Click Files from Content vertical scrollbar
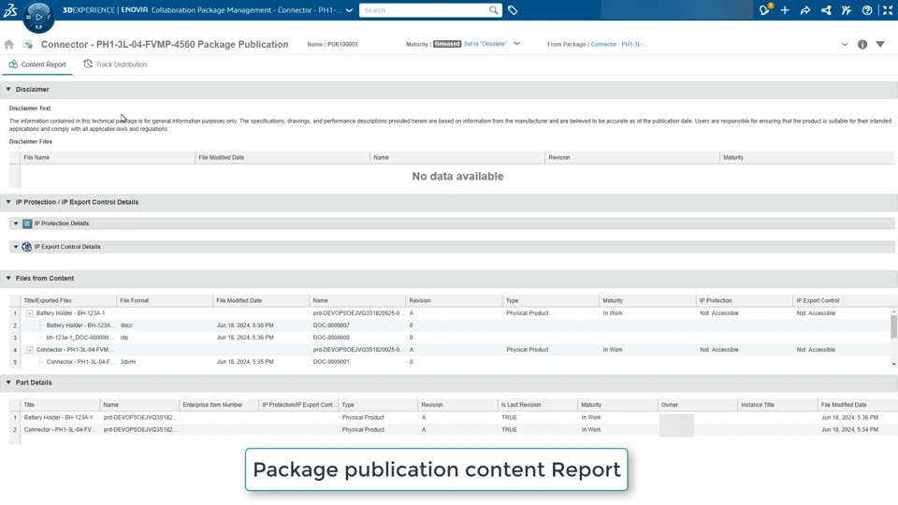898x505 pixels. [893, 327]
